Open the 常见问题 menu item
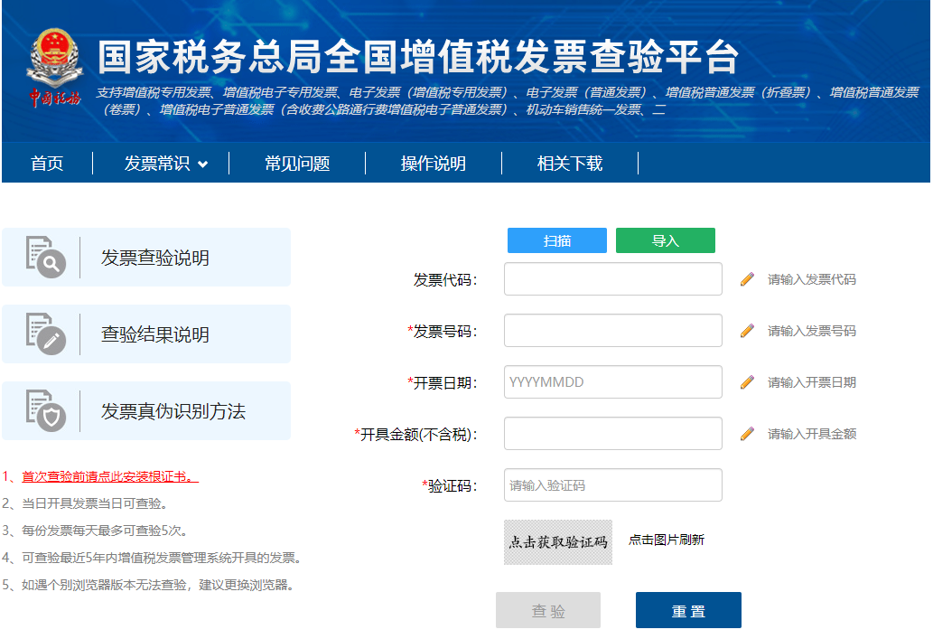The height and width of the screenshot is (639, 933). (297, 164)
